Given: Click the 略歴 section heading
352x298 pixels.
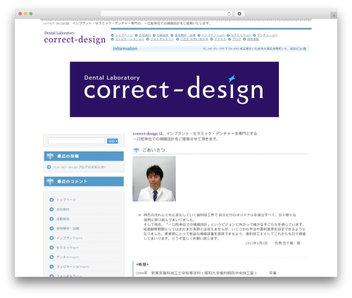Looking at the screenshot, I should point(142,265).
